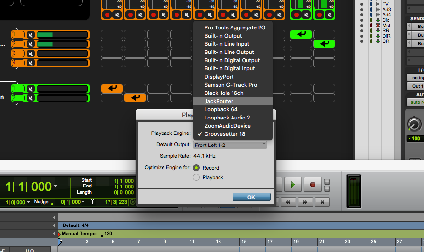Viewport: 424px width, 252px height.
Task: Arm record on the leftmost orange output column
Action: click(x=108, y=15)
